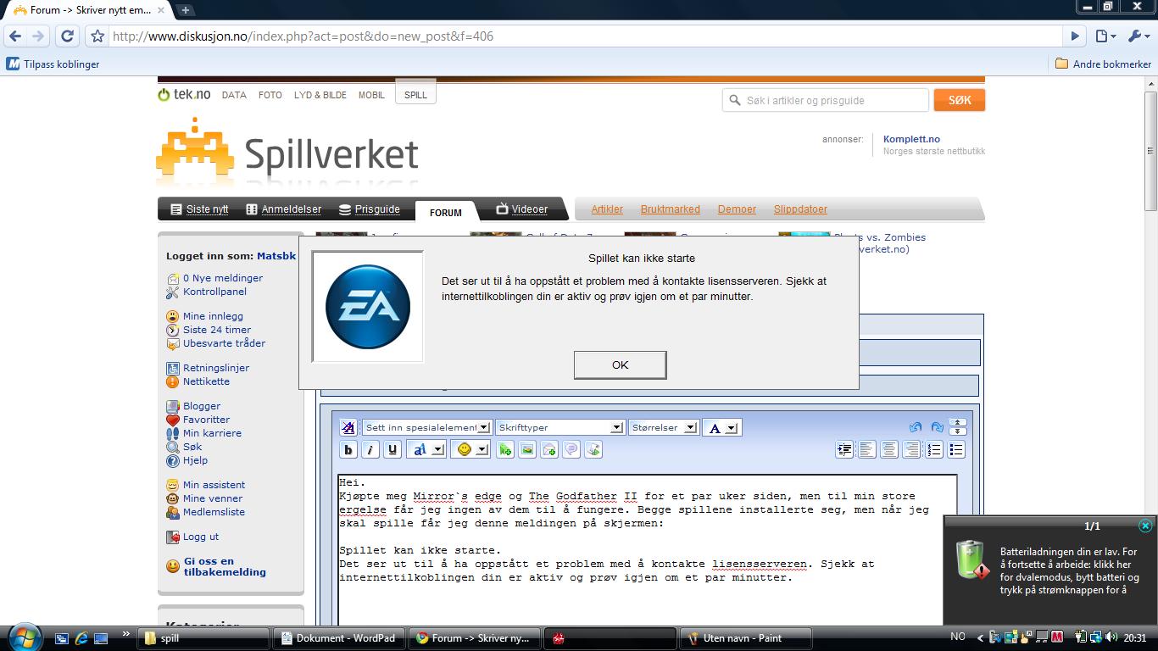Open the FORUM tab

click(445, 213)
